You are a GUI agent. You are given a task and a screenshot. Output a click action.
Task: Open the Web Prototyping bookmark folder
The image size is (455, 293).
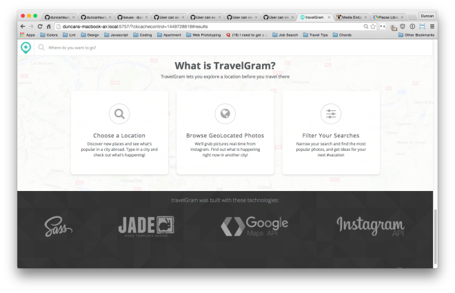point(203,34)
